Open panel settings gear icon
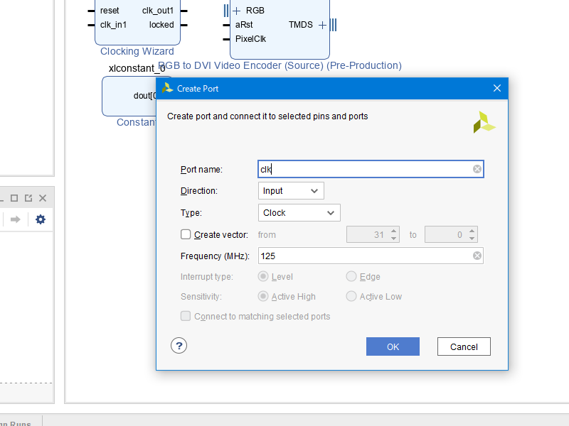The image size is (569, 426). click(x=41, y=219)
